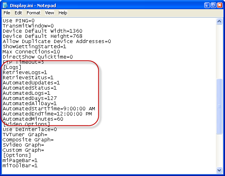Click the vertical scrollbar thumb
This screenshot has height=176, width=225.
coord(219,106)
